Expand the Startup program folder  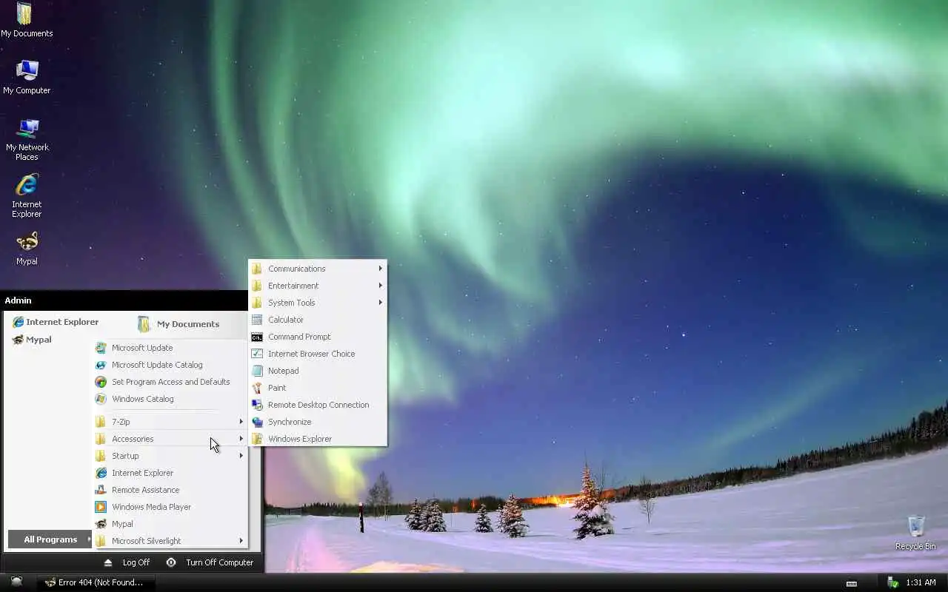pos(170,456)
